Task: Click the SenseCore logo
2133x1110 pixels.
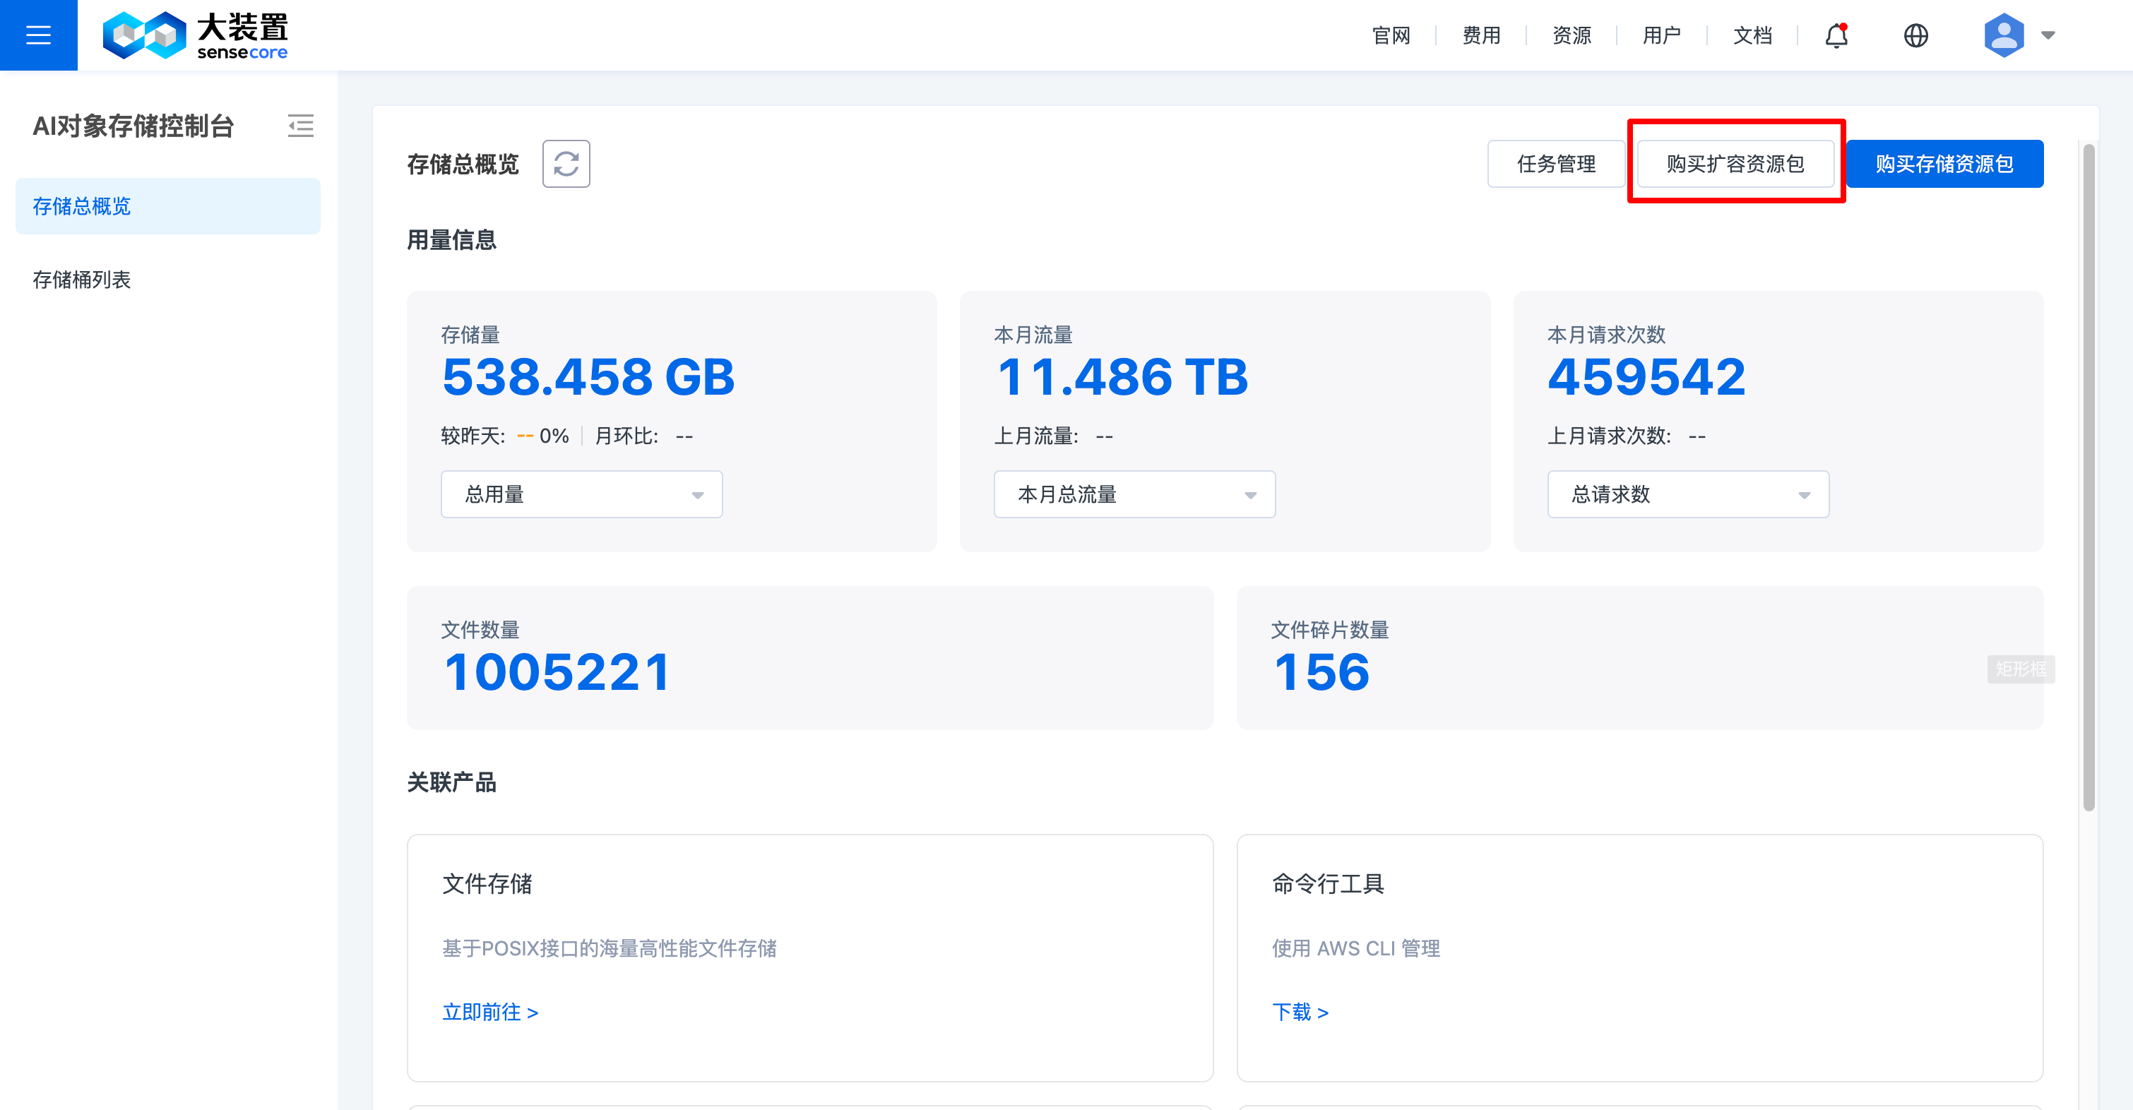Action: click(196, 35)
